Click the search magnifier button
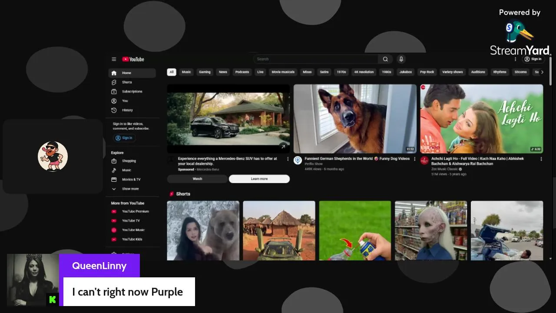This screenshot has height=313, width=556. (385, 59)
